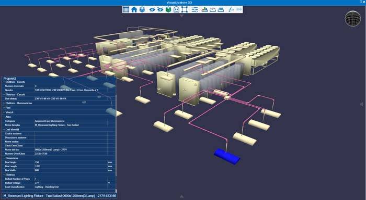366x200 pixels.
Task: Click the greyed-out arrow icon at toolbar end
Action: (239, 9)
